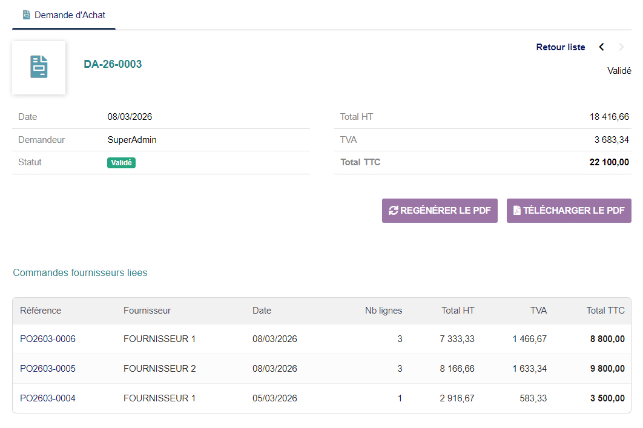Go to previous record with left chevron

pyautogui.click(x=601, y=47)
